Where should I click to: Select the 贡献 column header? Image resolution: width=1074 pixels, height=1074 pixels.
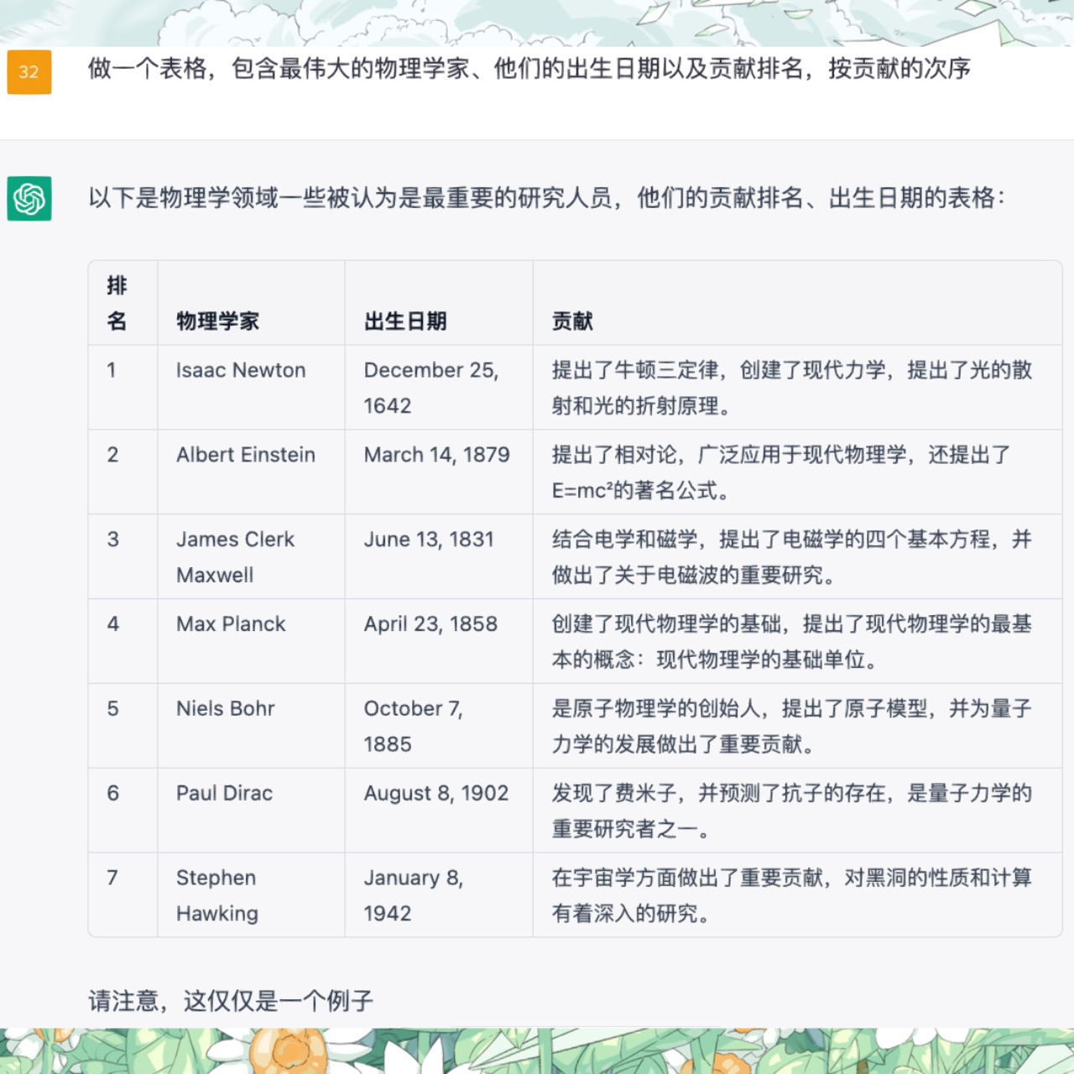572,321
